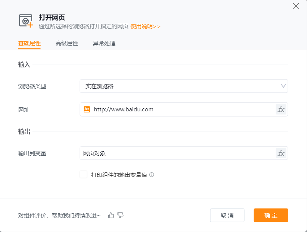
Task: Open the 使用说明>> help link
Action: pyautogui.click(x=145, y=26)
